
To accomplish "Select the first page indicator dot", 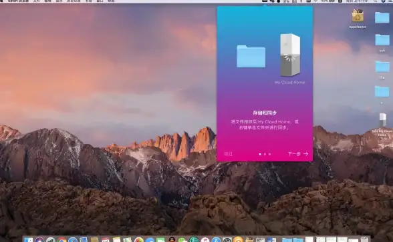I will [260, 154].
